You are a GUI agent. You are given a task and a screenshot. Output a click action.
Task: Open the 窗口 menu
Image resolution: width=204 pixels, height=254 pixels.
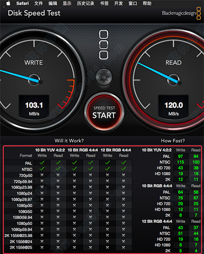click(x=133, y=3)
